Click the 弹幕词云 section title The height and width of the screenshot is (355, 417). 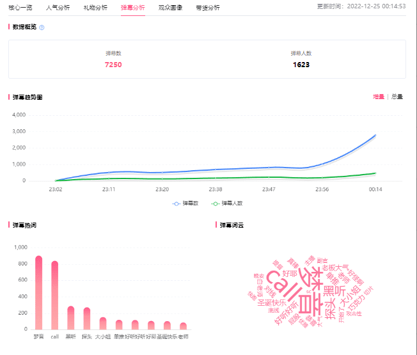tap(232, 225)
